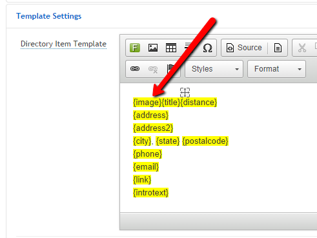Open the link insertion dialog

click(135, 69)
